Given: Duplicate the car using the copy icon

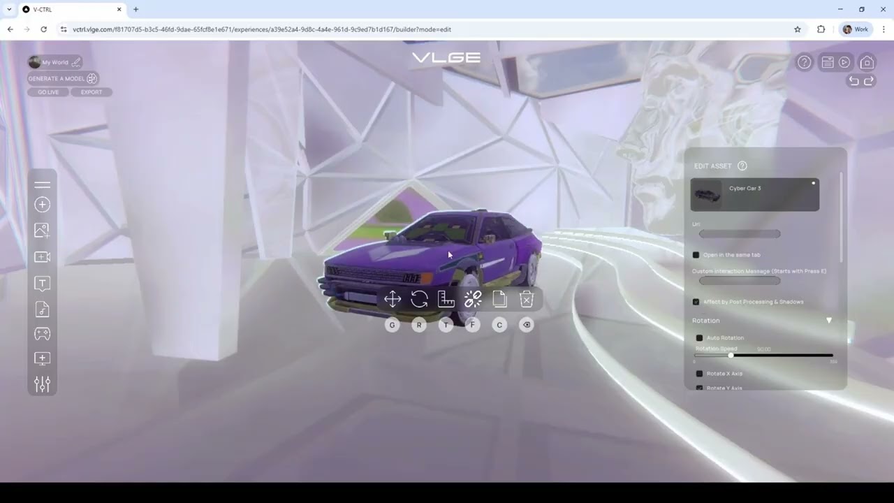Looking at the screenshot, I should [x=499, y=299].
